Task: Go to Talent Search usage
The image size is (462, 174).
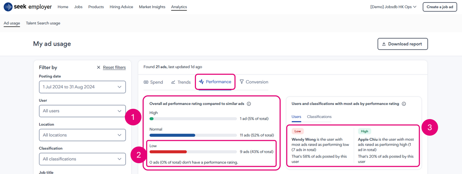Action: tap(43, 23)
